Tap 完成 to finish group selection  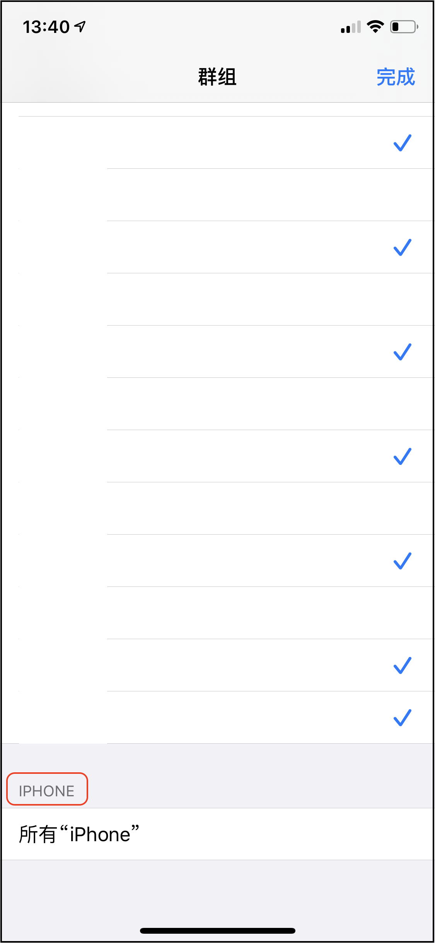pos(396,77)
